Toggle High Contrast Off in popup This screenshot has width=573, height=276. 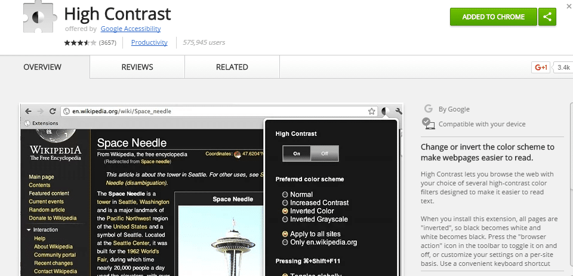[325, 154]
